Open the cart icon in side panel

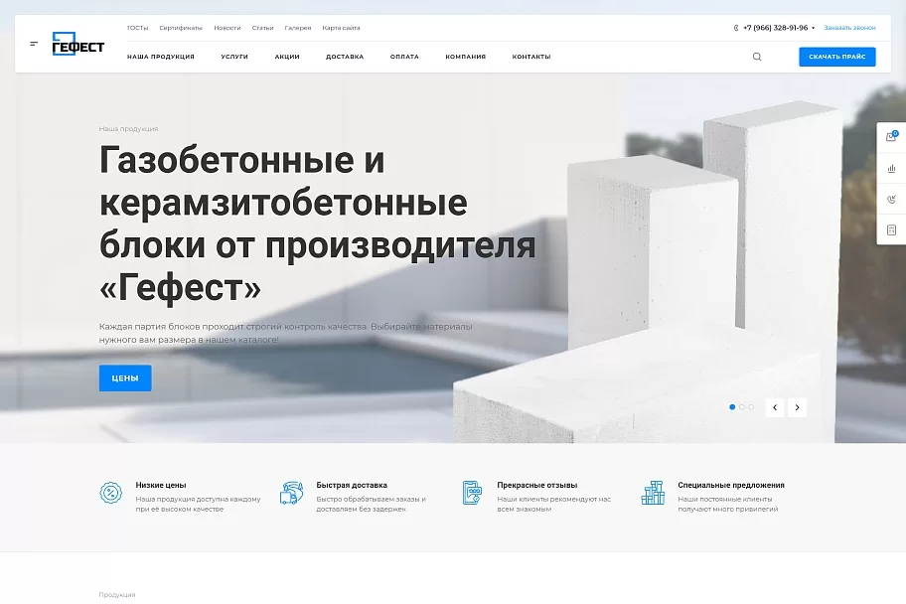[x=891, y=137]
